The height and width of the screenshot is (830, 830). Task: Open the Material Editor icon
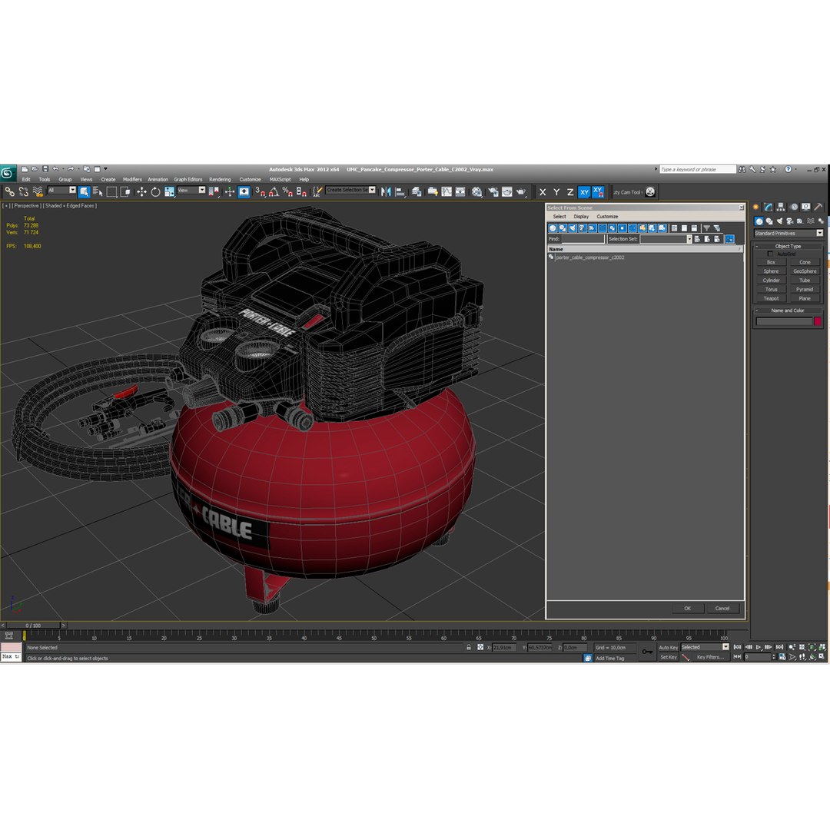tap(477, 191)
